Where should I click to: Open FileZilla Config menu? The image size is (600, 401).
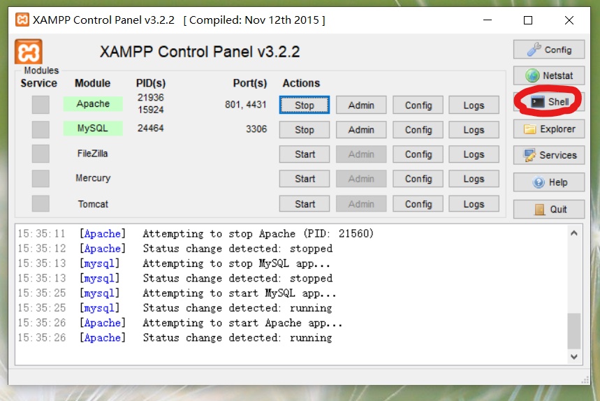[418, 154]
